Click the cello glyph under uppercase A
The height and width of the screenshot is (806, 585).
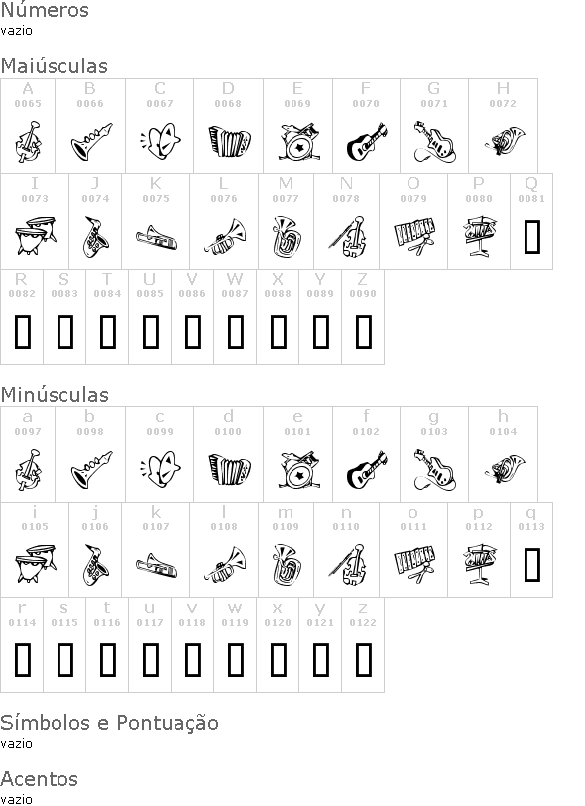pyautogui.click(x=27, y=142)
